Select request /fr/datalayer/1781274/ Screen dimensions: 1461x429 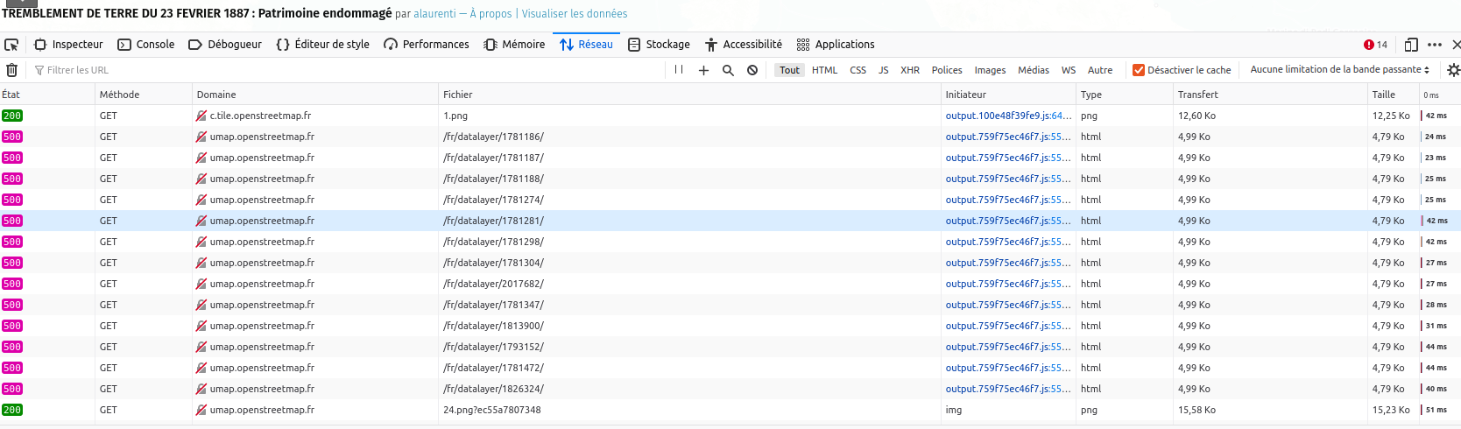click(x=730, y=200)
